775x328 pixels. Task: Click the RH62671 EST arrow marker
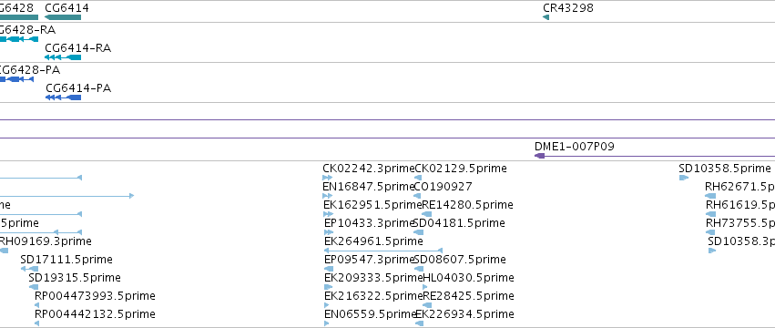[x=710, y=196]
